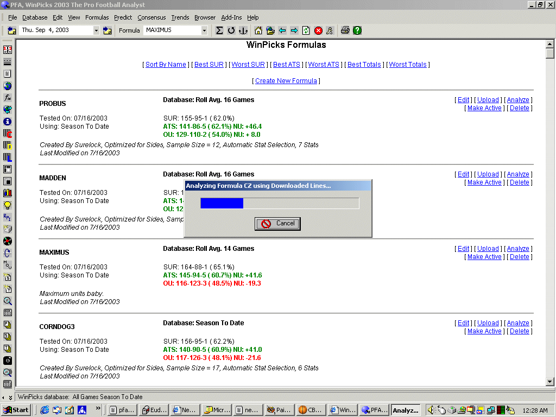Screen dimensions: 556x417
Task: Click the globe with arrows sidebar icon
Action: (7, 110)
